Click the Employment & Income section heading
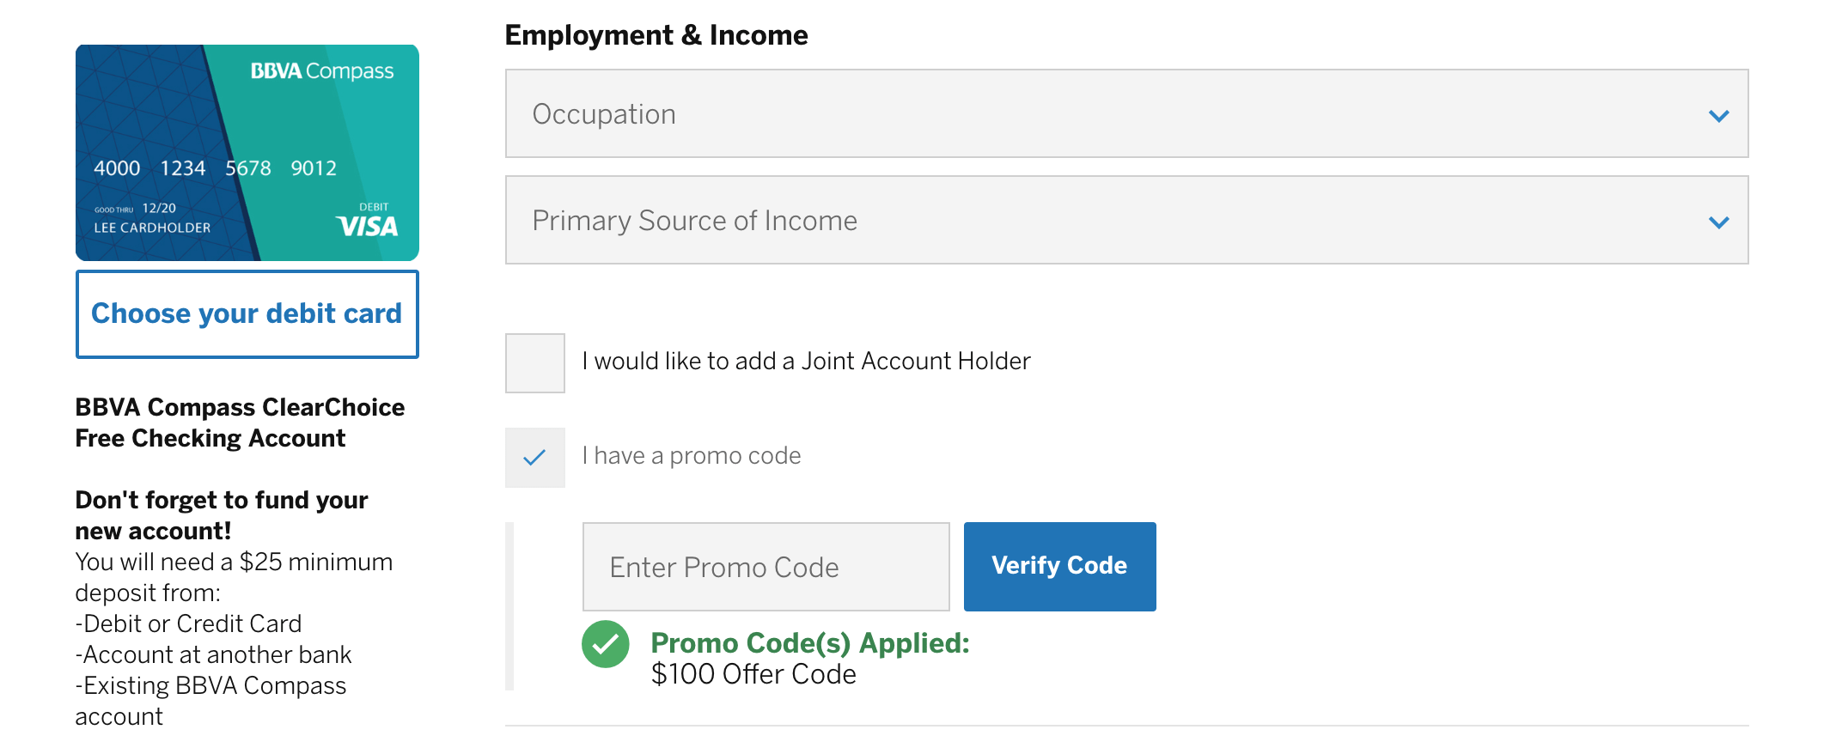Viewport: 1830px width, 754px height. pyautogui.click(x=656, y=35)
